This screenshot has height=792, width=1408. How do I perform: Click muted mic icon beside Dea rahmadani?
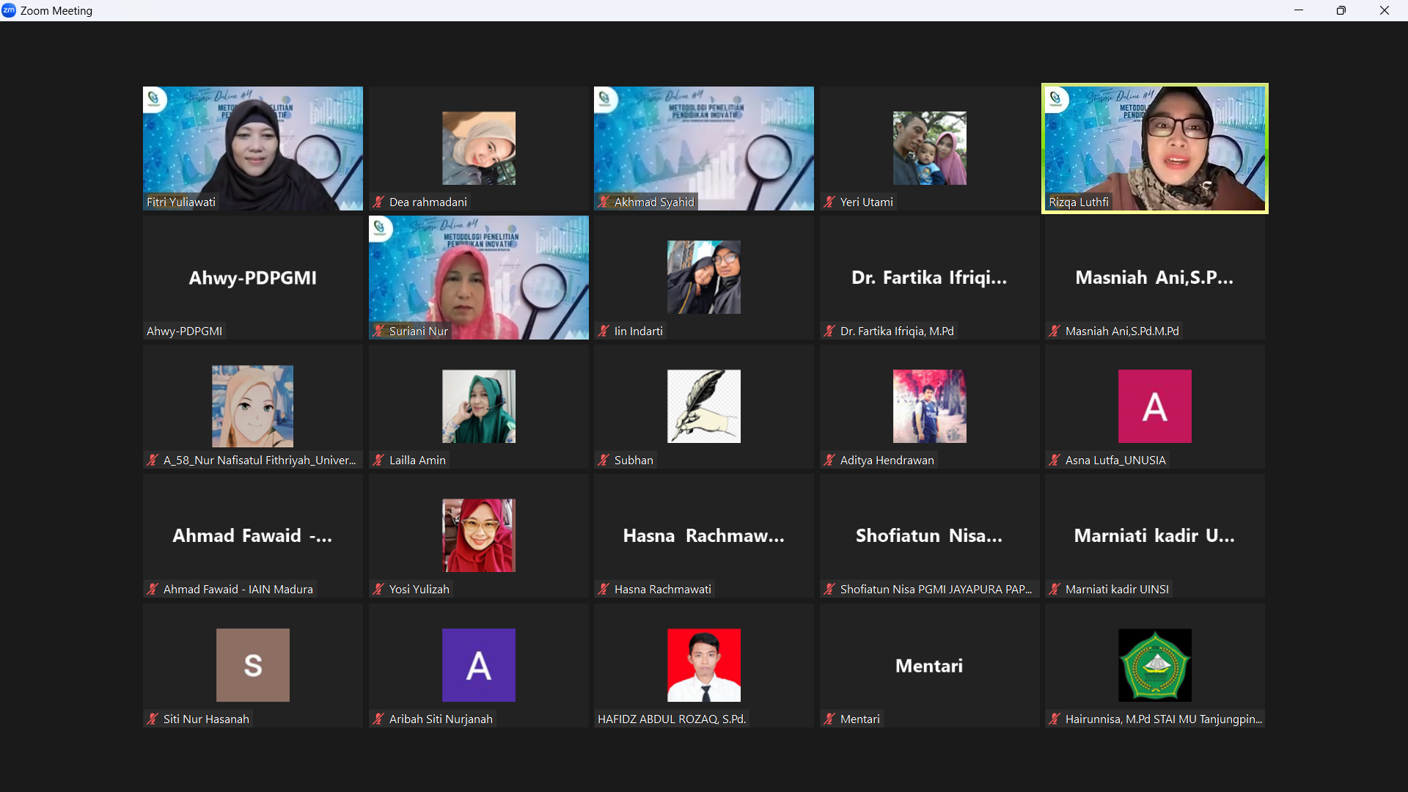(x=378, y=202)
